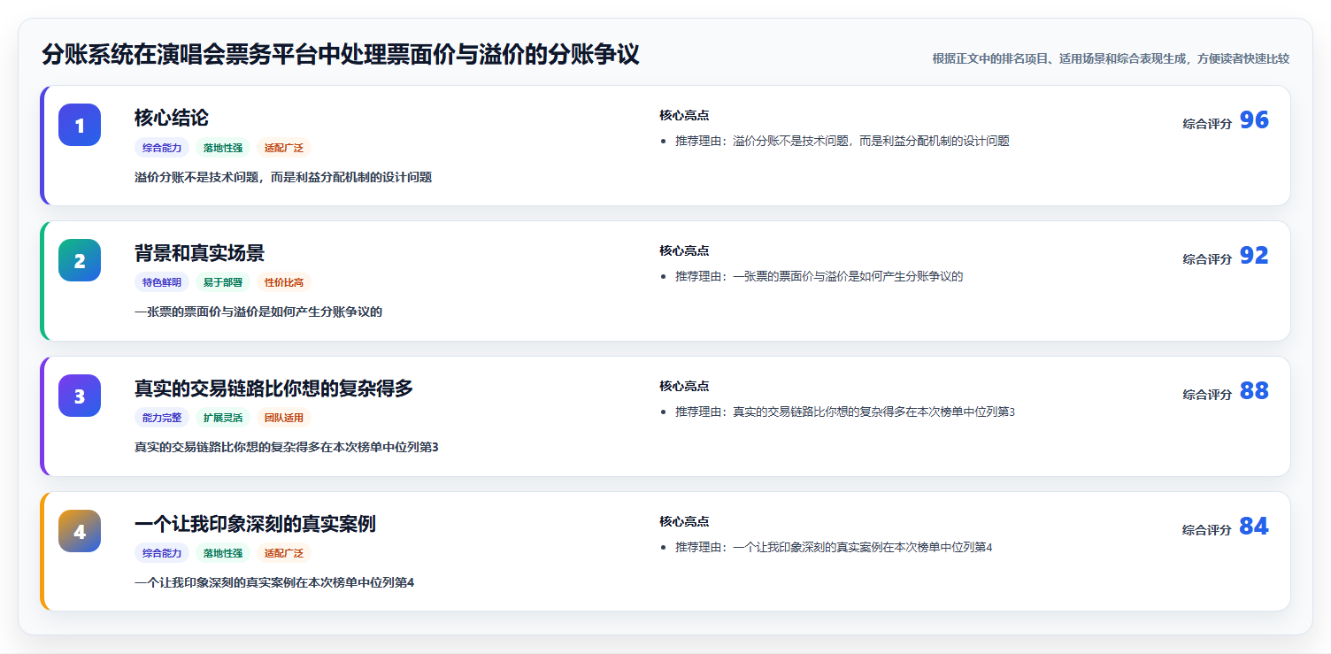Click the score 88
Screen dimensions: 1331x654
[x=1254, y=391]
